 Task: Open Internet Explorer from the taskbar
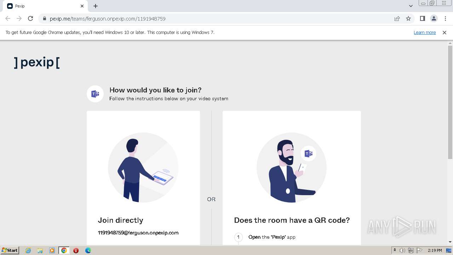(x=28, y=250)
